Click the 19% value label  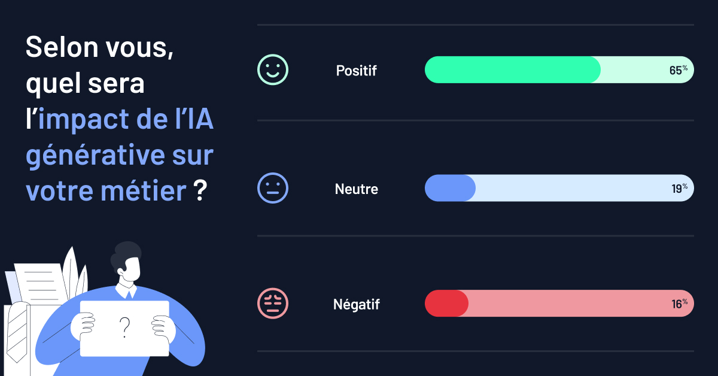[679, 189]
